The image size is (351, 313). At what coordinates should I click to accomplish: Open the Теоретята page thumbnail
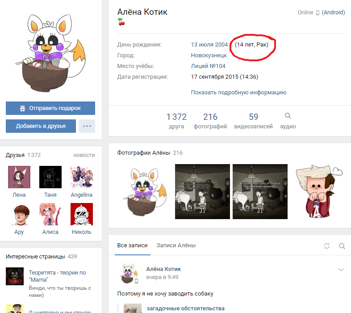tap(15, 276)
